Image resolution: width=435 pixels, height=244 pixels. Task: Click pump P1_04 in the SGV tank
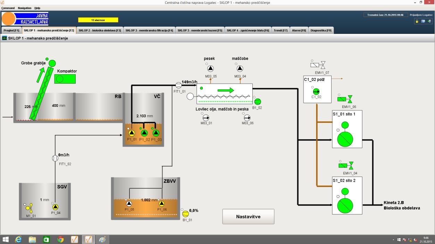[55, 207]
